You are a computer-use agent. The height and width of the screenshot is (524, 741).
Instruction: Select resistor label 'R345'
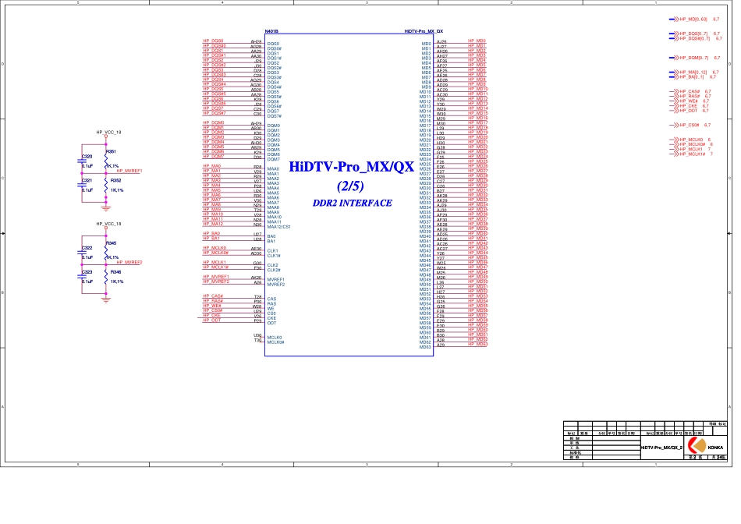tap(111, 243)
